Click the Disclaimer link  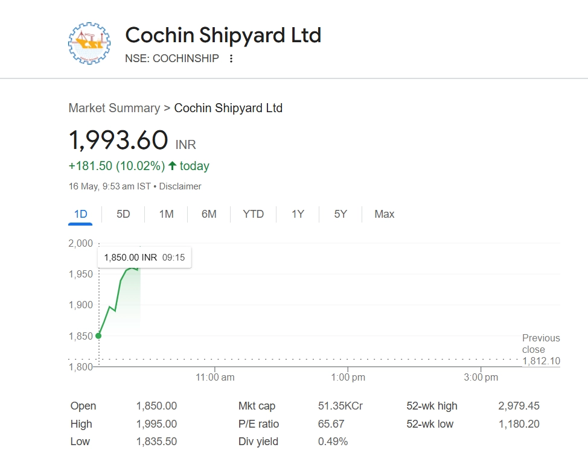[x=181, y=186]
